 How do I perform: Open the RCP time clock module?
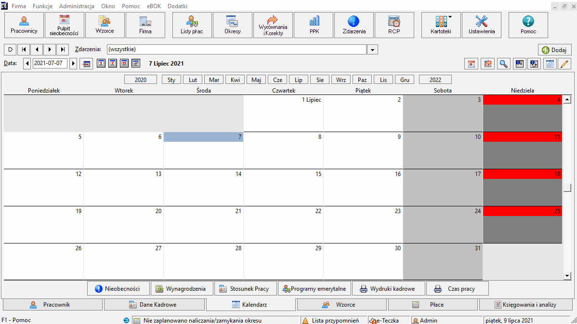[394, 25]
